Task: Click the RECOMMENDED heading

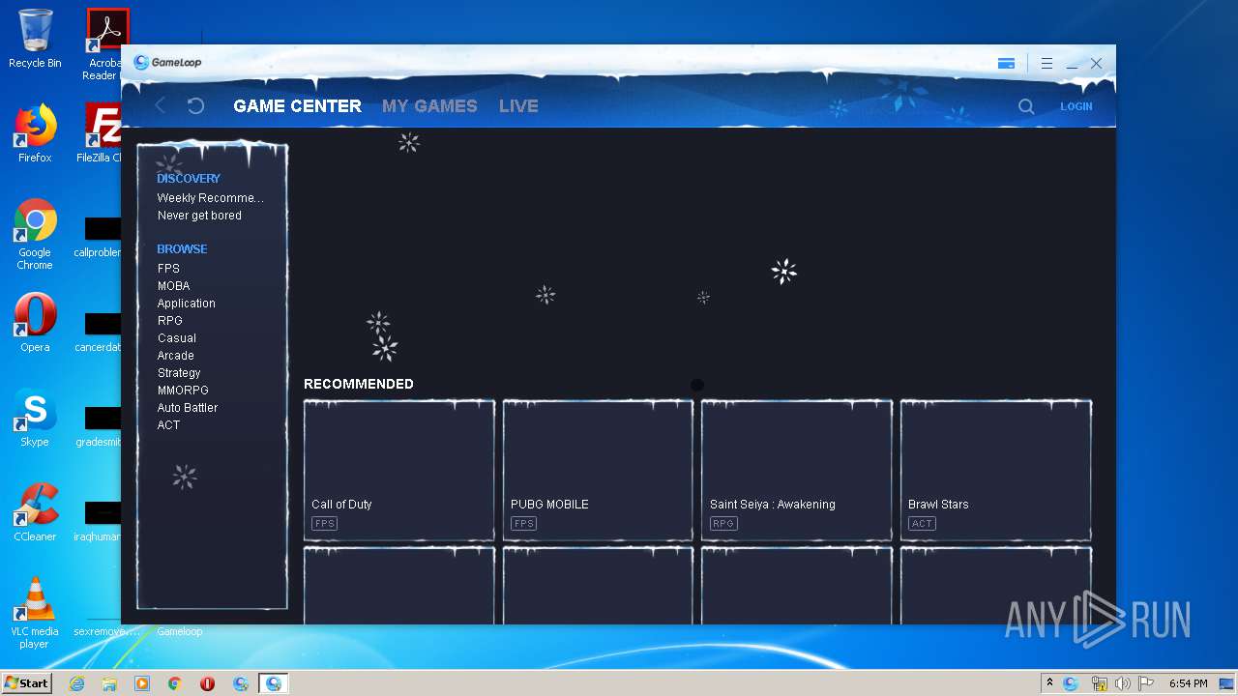Action: [x=359, y=384]
